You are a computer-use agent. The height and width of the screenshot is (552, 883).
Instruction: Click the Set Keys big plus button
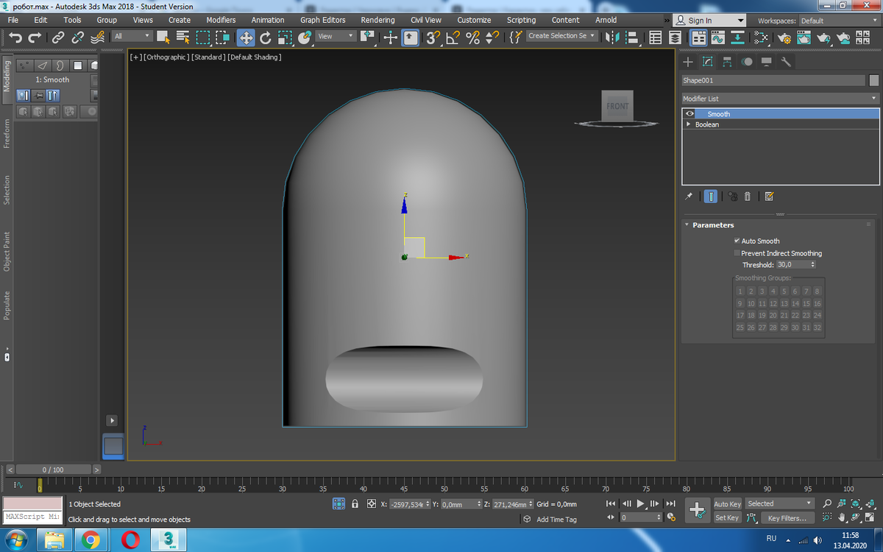coord(697,510)
